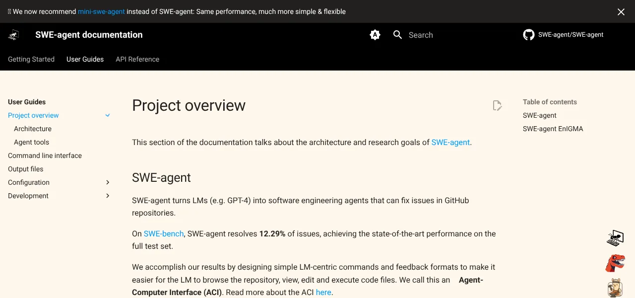Expand the Configuration sidebar section

(x=108, y=182)
